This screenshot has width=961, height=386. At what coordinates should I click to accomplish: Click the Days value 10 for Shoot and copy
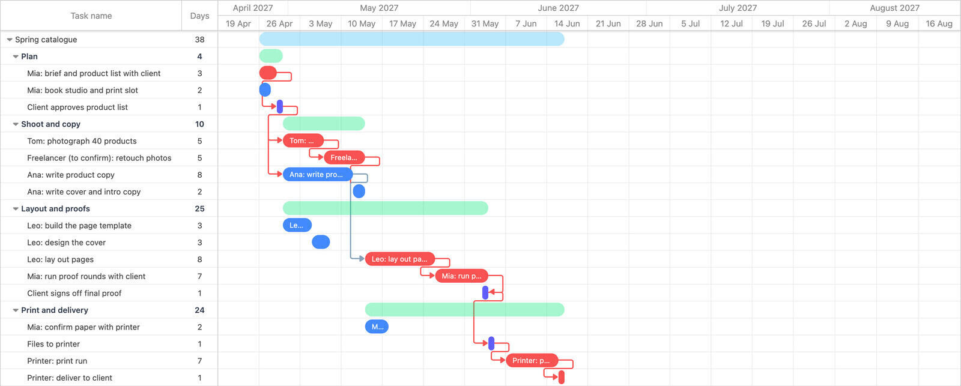[x=199, y=124]
